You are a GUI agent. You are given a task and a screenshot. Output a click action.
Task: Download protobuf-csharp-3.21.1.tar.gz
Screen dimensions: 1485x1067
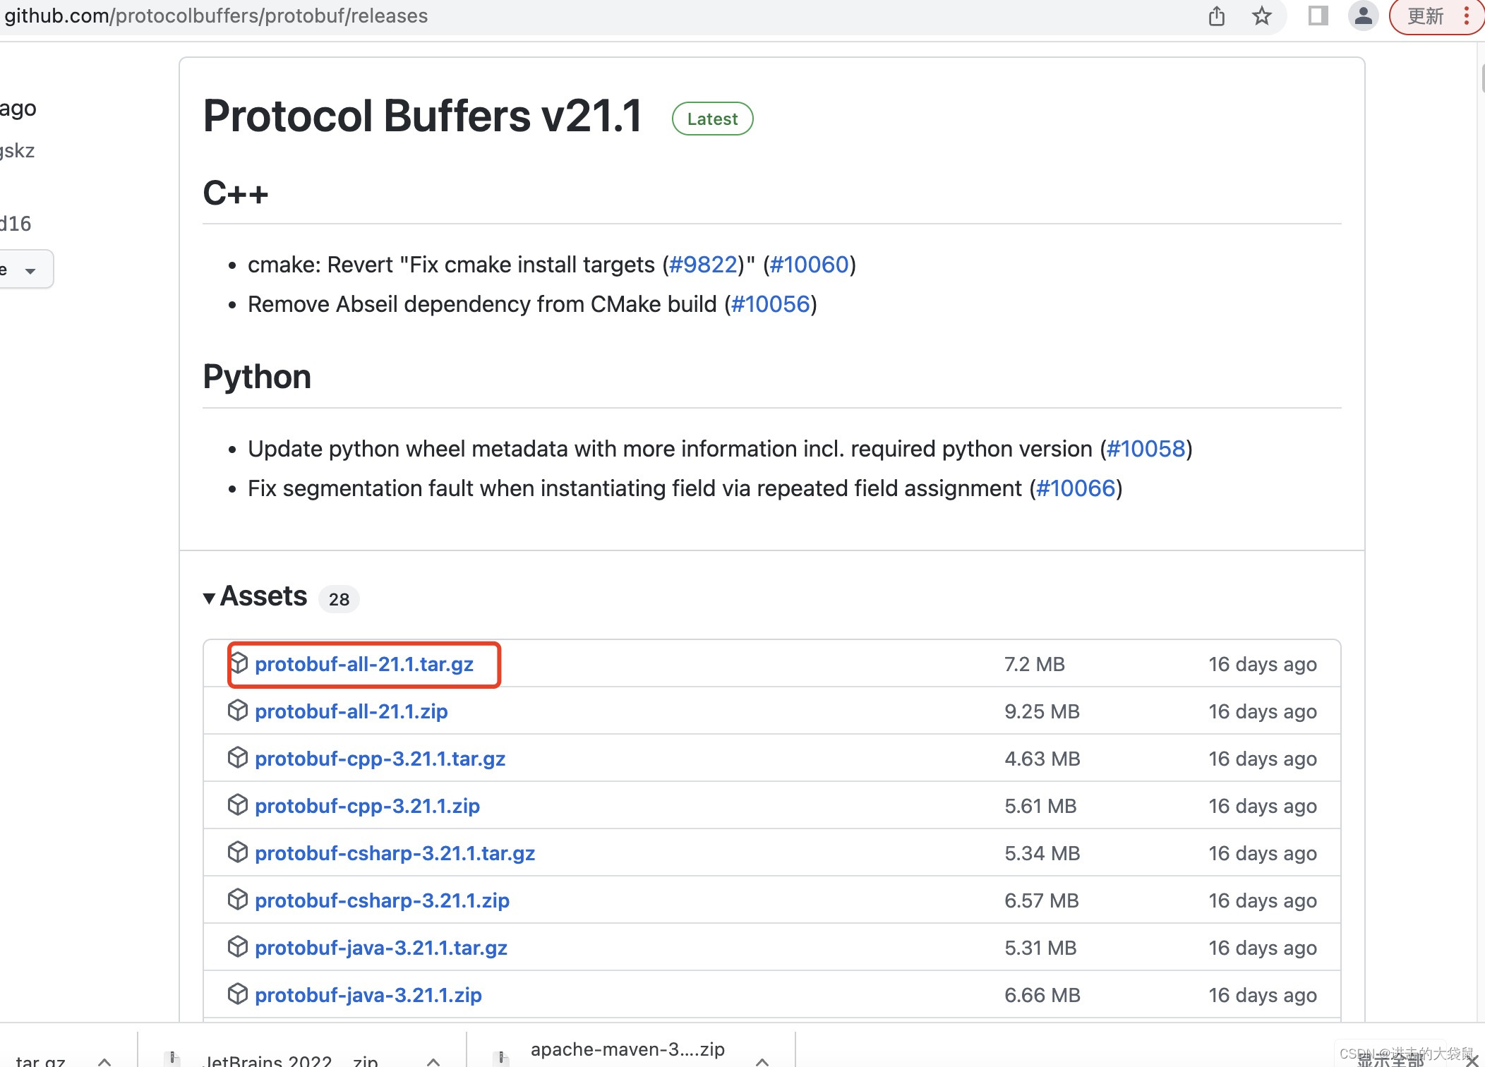point(395,853)
